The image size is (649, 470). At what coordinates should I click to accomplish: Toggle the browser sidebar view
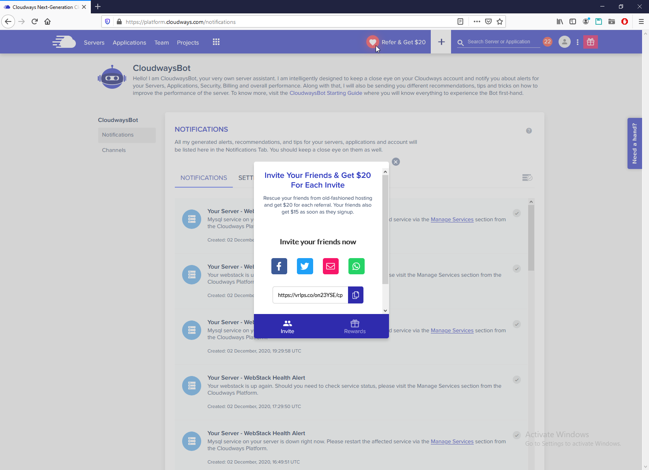573,21
